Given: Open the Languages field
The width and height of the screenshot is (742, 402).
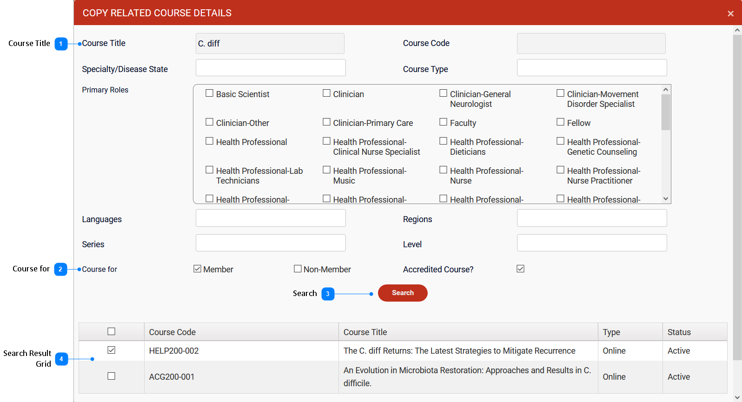Looking at the screenshot, I should click(271, 218).
